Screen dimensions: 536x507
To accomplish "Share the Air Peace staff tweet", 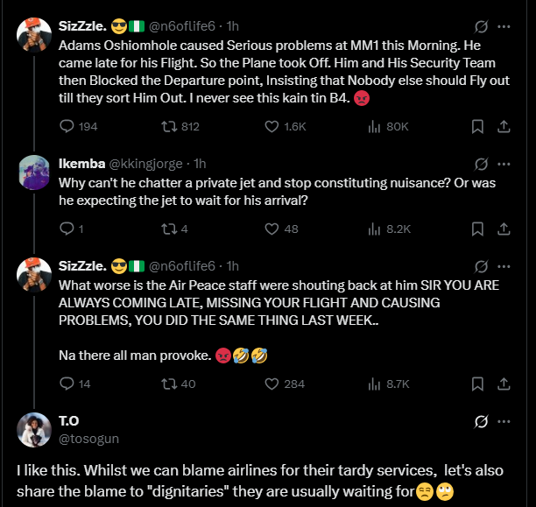I will pos(504,384).
